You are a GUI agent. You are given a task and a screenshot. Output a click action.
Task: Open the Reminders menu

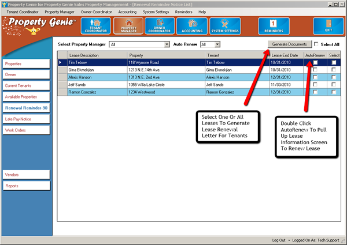(x=183, y=12)
